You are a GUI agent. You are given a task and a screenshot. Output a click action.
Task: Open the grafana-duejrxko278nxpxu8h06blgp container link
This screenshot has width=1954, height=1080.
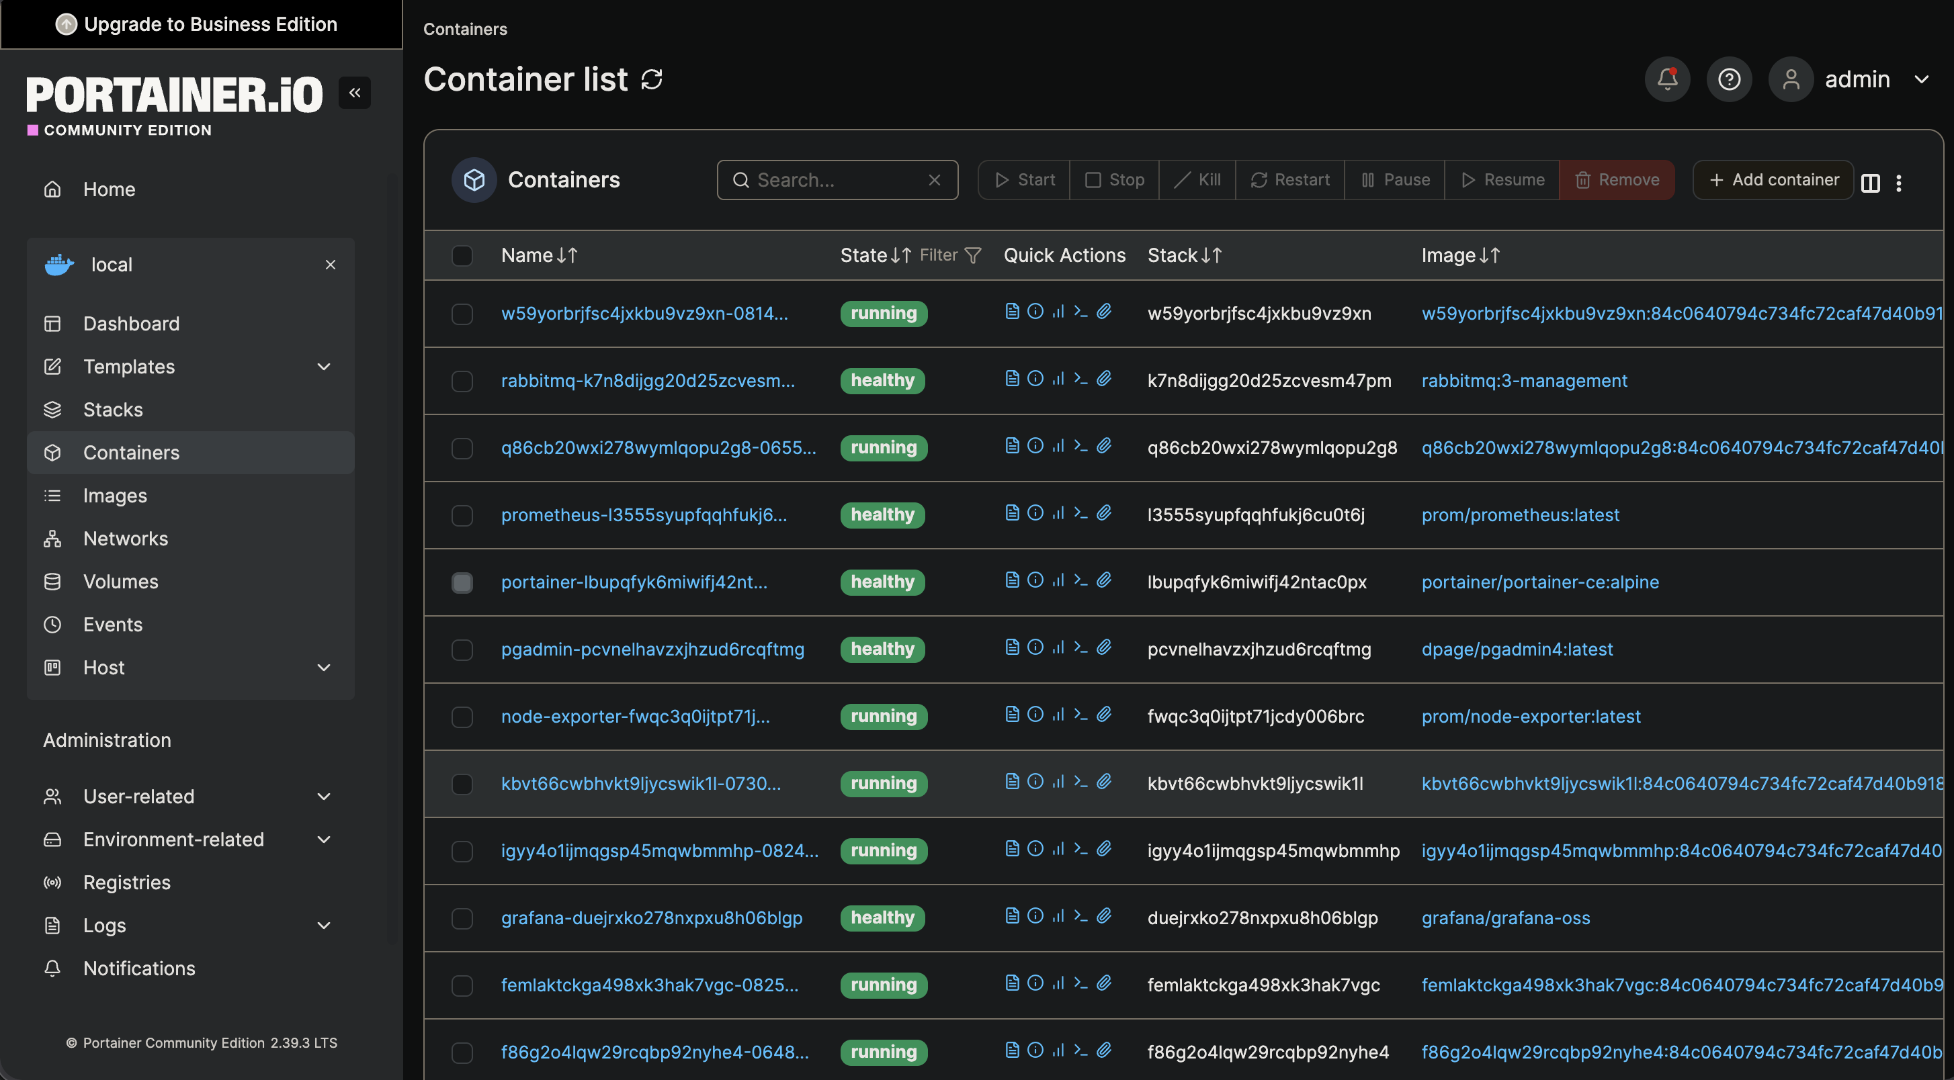651,917
